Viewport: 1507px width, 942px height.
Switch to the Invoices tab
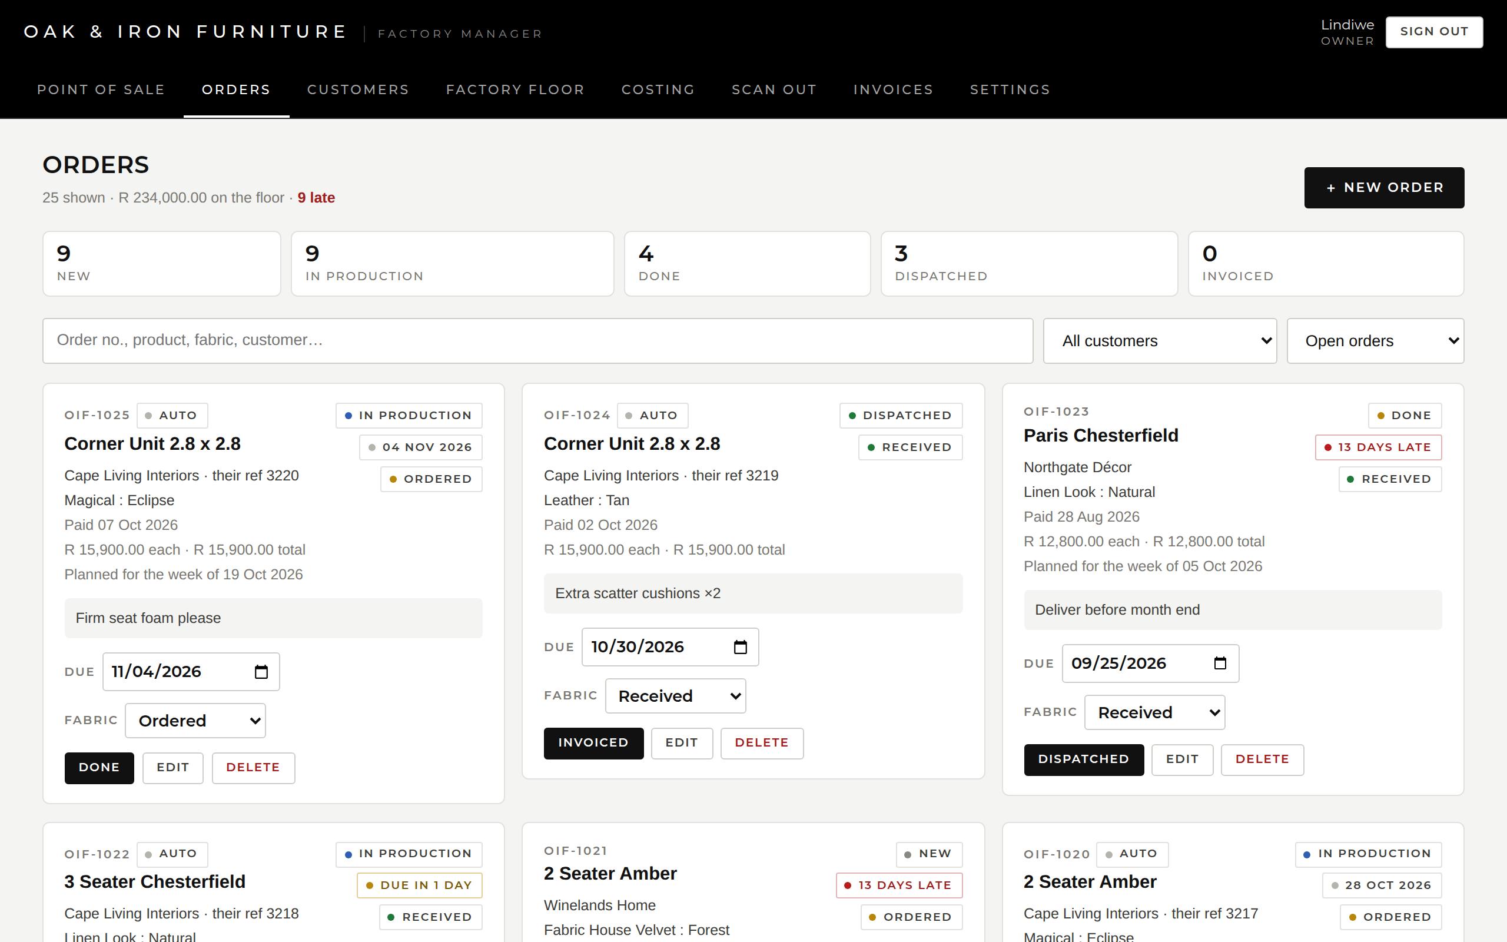(x=893, y=89)
